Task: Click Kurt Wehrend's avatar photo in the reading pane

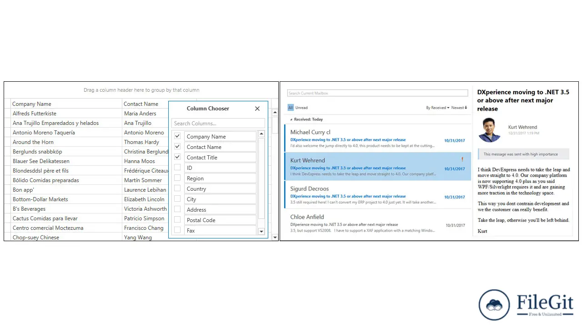Action: click(x=489, y=130)
